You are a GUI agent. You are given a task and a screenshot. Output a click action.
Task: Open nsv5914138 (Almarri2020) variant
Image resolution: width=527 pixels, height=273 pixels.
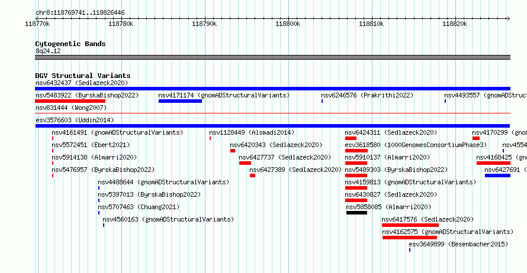(x=94, y=157)
